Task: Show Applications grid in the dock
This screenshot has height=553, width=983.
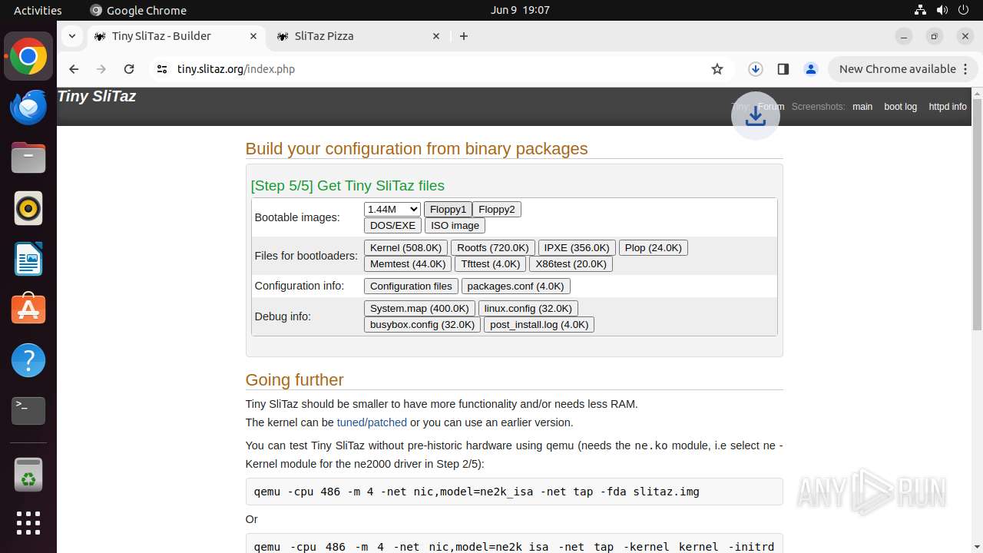Action: (28, 523)
